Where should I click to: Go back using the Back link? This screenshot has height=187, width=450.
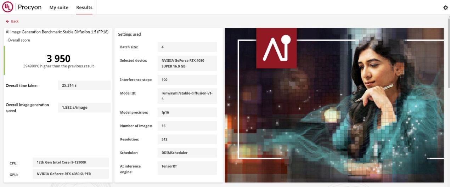point(15,22)
